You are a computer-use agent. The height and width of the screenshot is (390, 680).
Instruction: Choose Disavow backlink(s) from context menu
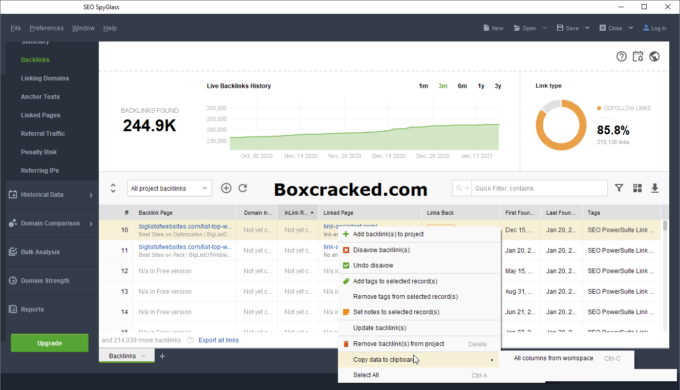pyautogui.click(x=419, y=250)
